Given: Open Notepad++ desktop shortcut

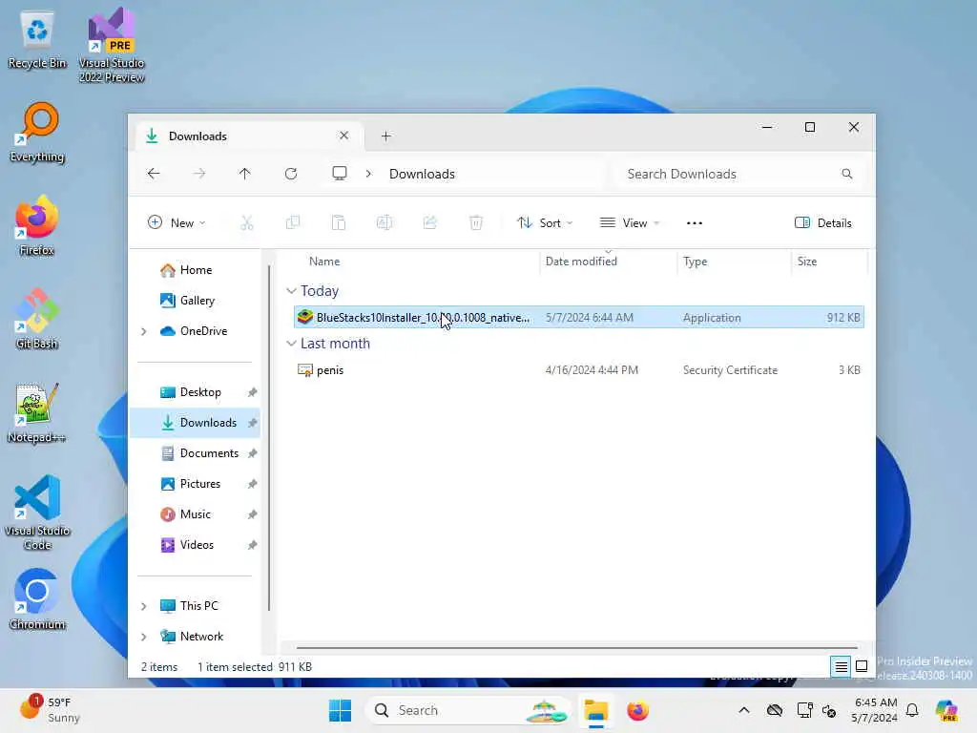Looking at the screenshot, I should [x=37, y=412].
